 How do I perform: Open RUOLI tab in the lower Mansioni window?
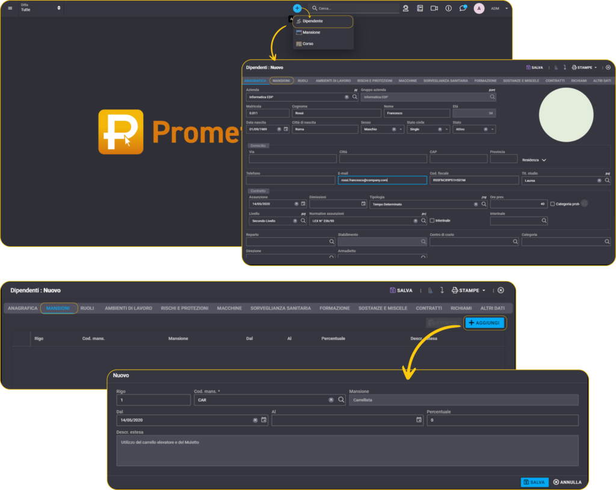point(87,309)
